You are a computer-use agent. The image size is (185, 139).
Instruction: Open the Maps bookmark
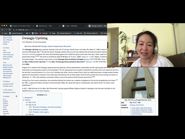[52, 33]
